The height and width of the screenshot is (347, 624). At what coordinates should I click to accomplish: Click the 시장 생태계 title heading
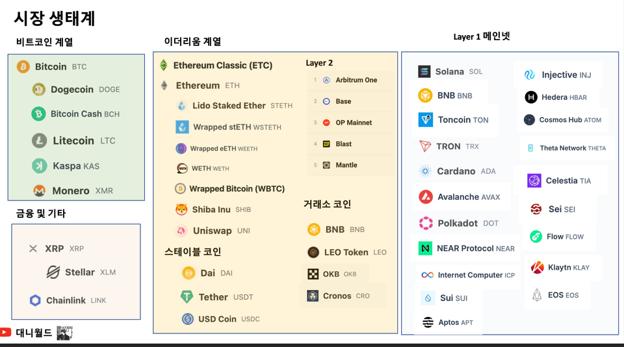tap(55, 18)
